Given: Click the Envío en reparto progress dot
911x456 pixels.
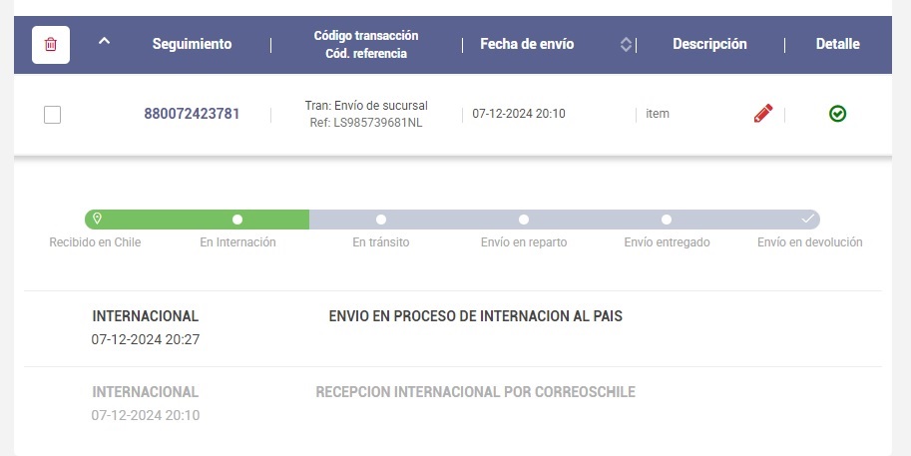Looking at the screenshot, I should [x=524, y=220].
